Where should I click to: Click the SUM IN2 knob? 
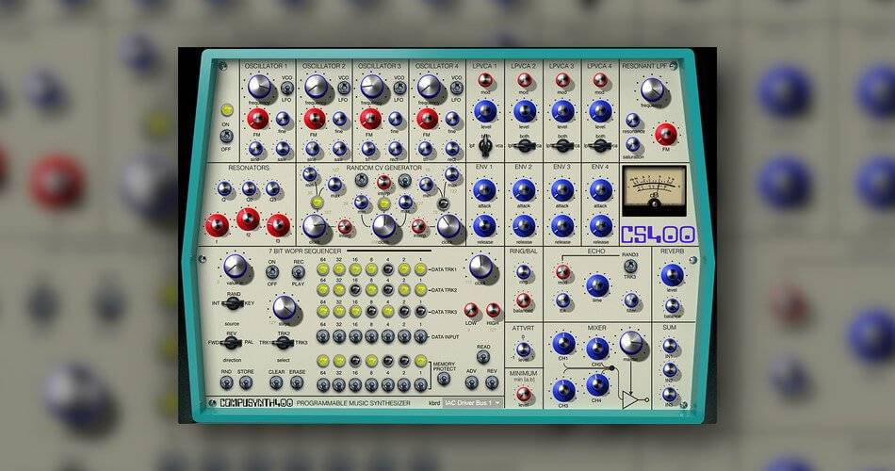670,370
